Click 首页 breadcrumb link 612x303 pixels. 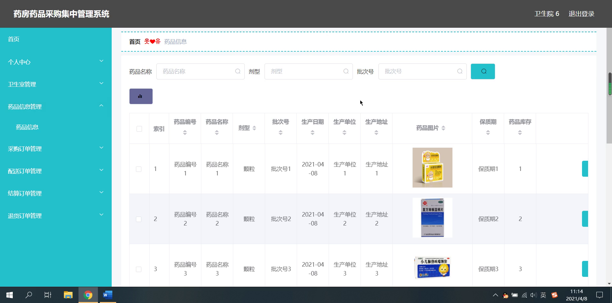pyautogui.click(x=135, y=42)
